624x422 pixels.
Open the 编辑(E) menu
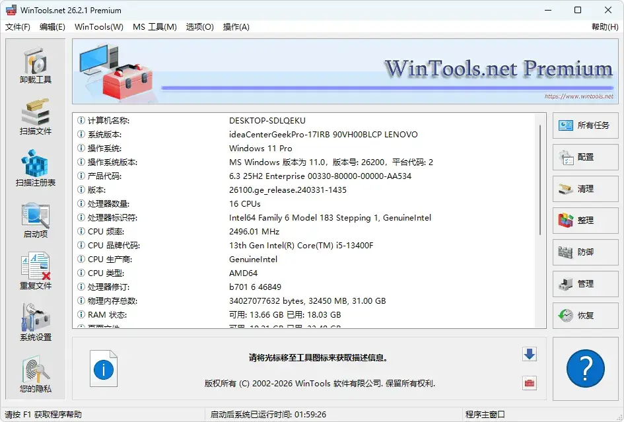(52, 26)
